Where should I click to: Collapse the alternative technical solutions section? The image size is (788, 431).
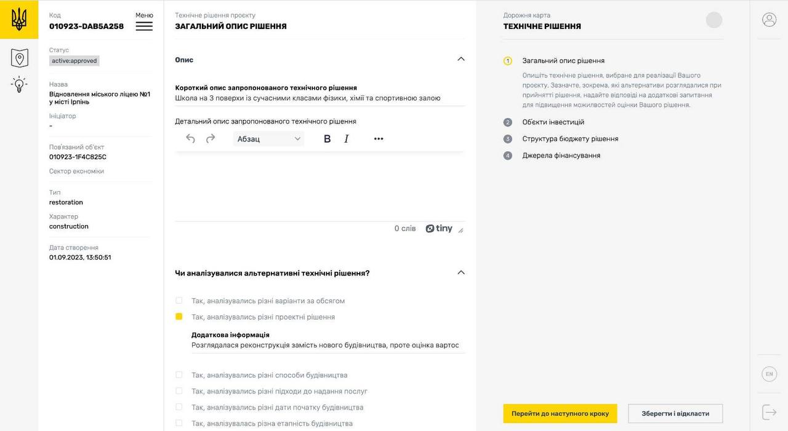tap(461, 272)
